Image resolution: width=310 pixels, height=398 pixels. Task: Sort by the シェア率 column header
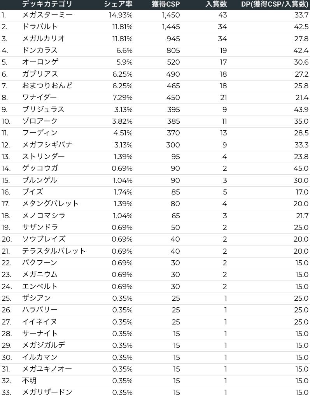point(118,4)
